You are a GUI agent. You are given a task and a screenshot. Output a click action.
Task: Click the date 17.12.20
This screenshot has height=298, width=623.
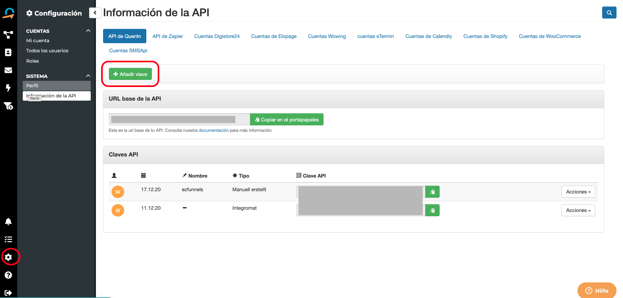pyautogui.click(x=151, y=190)
